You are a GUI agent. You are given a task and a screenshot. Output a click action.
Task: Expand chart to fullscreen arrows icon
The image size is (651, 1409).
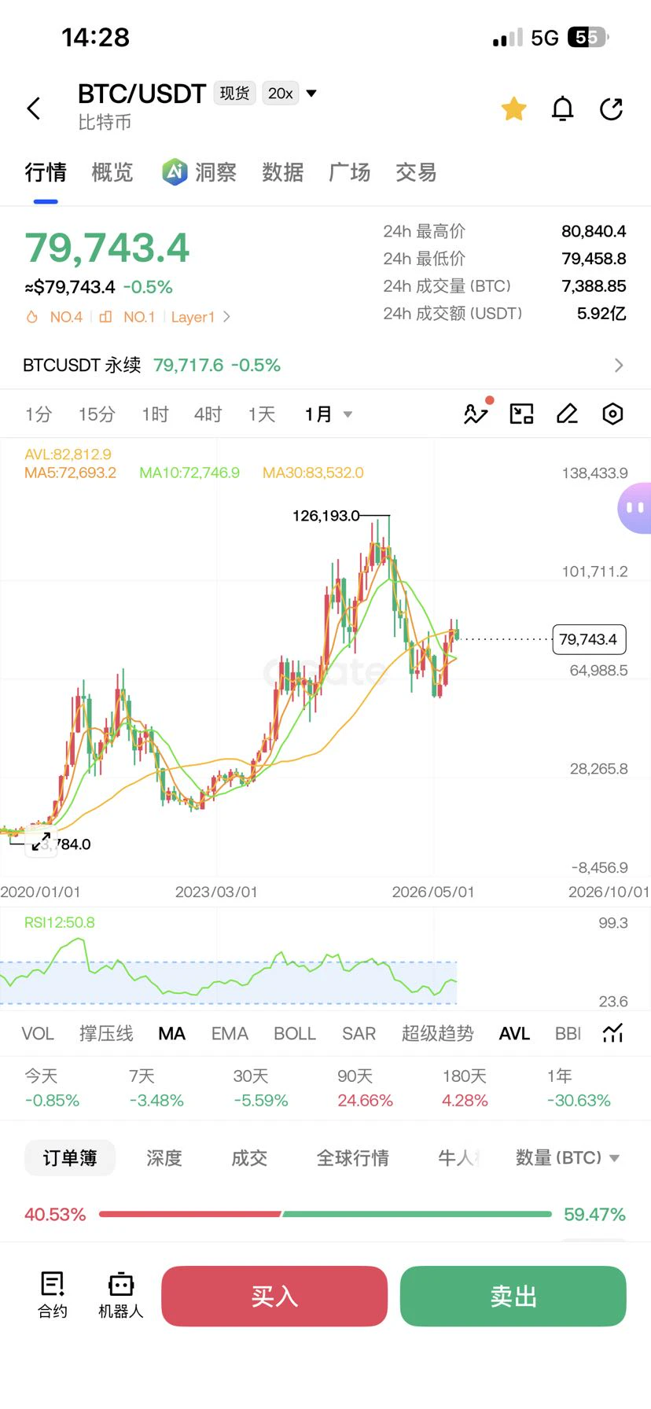pyautogui.click(x=41, y=841)
